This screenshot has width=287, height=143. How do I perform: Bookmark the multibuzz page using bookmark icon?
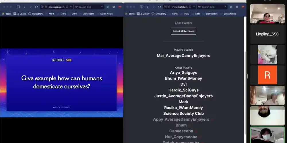190,7
